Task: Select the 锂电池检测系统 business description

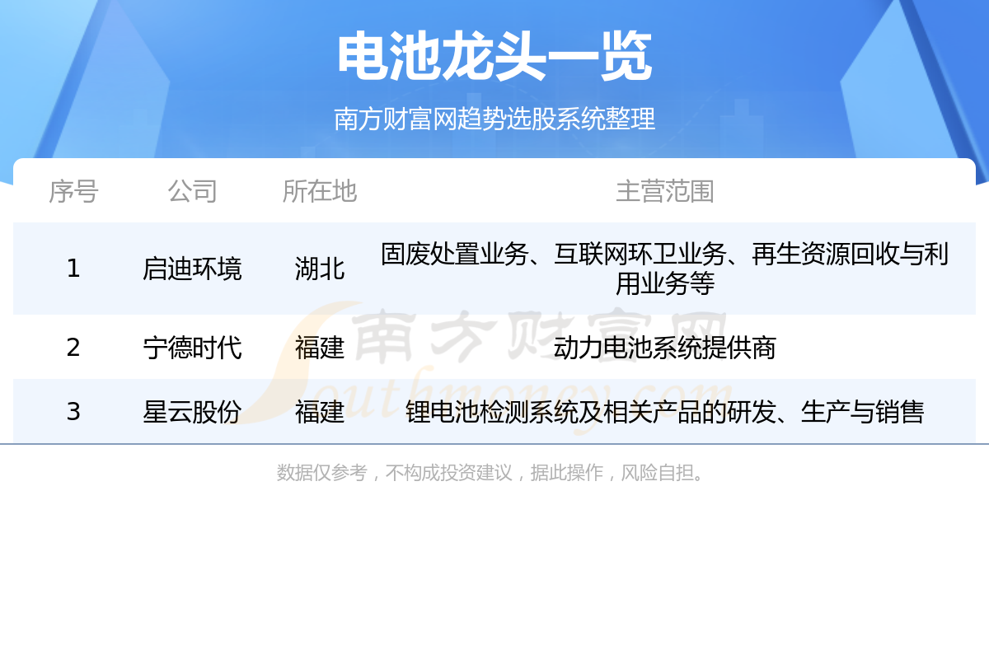Action: tap(665, 411)
